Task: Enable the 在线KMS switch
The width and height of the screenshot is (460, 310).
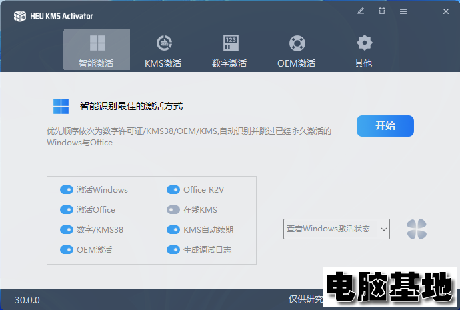Action: [173, 210]
